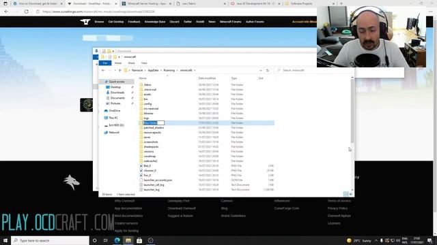
Task: Select the voxelmap folder
Action: 150,157
